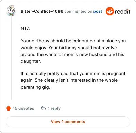Click the orange upvote arrow icon

coord(8,108)
